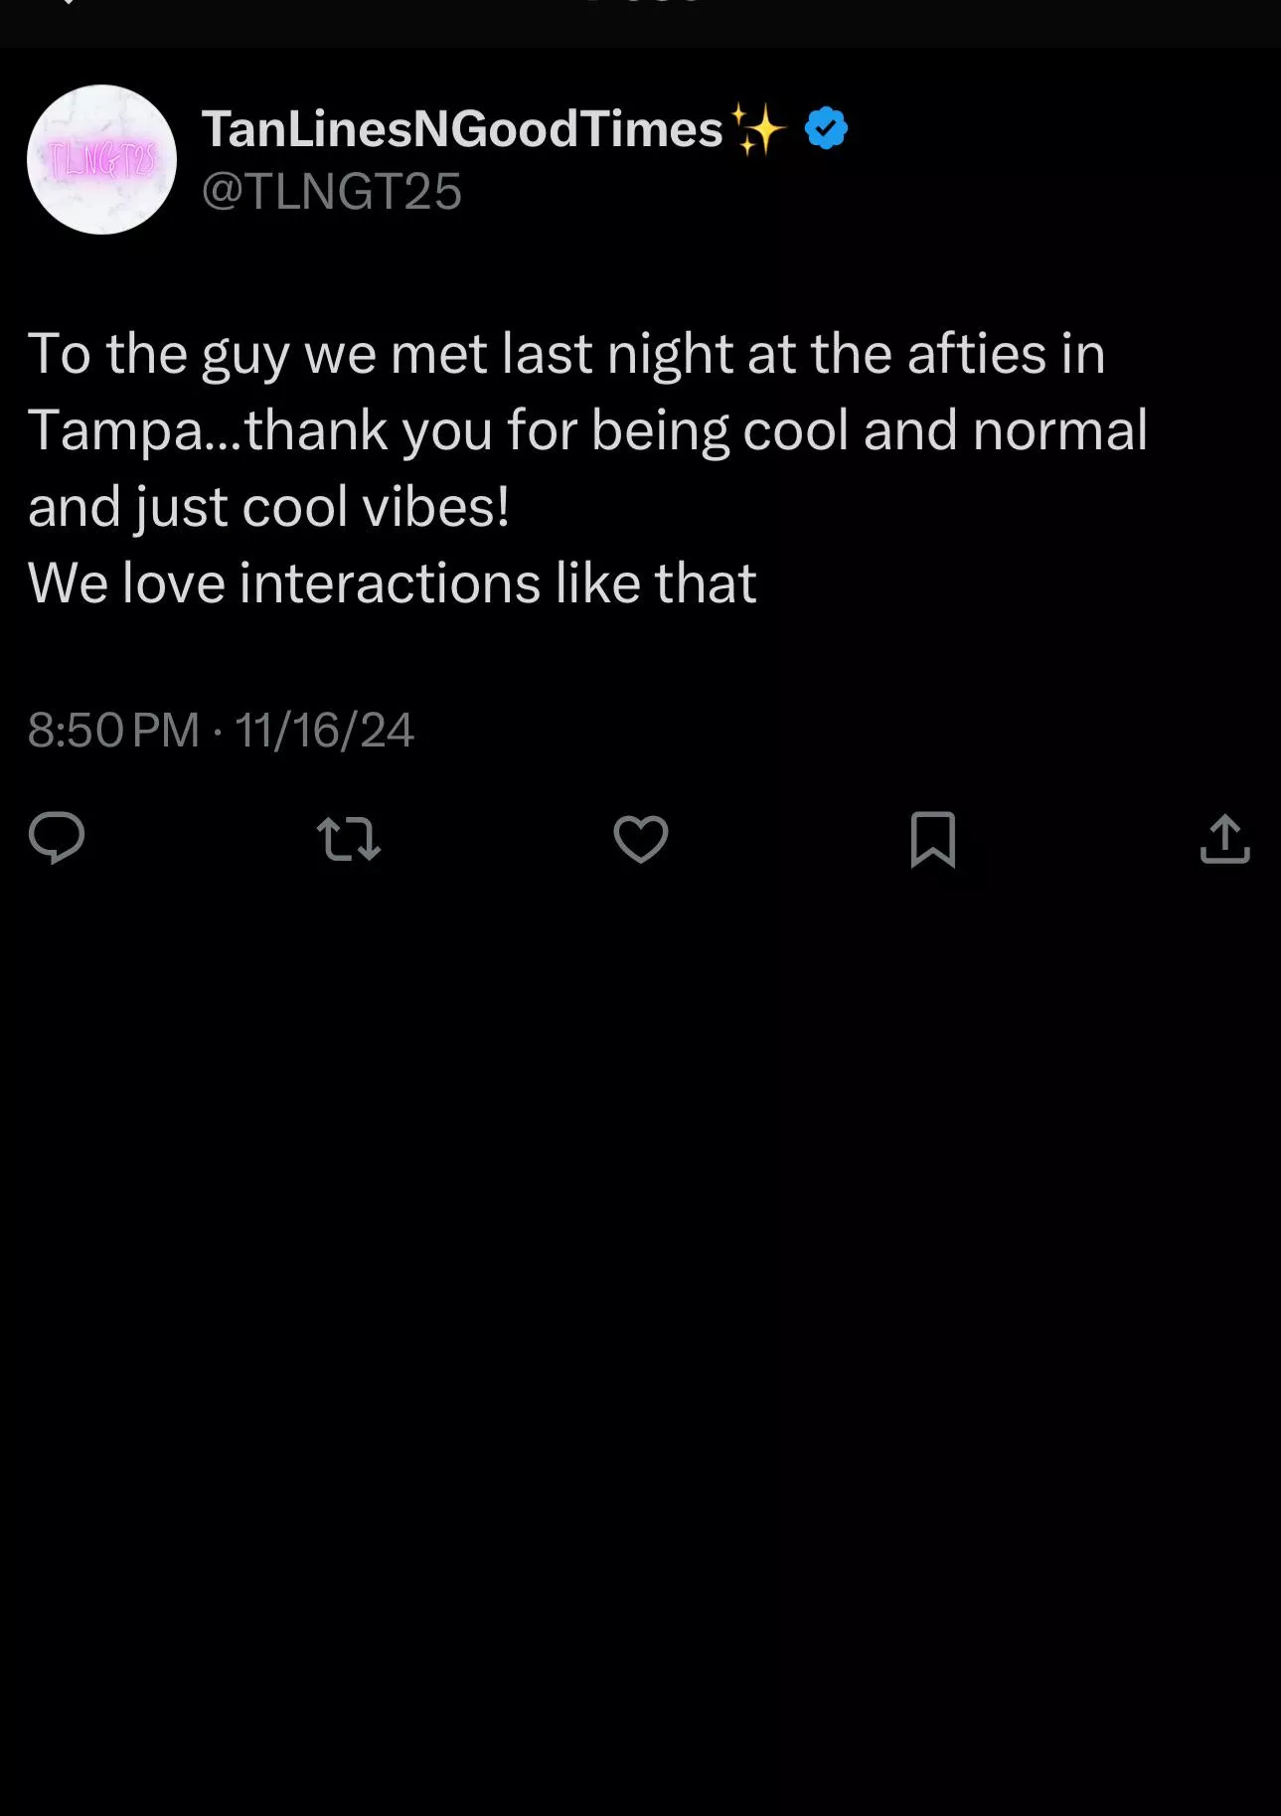Tap the sparkles emoji beside the name
The width and height of the screenshot is (1281, 1816).
click(x=758, y=130)
